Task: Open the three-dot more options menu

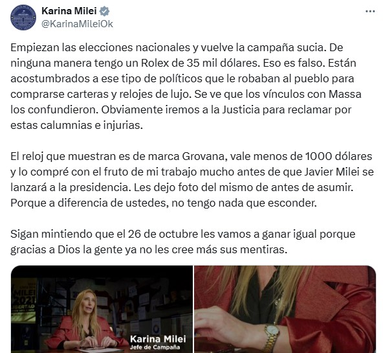Action: (x=370, y=11)
